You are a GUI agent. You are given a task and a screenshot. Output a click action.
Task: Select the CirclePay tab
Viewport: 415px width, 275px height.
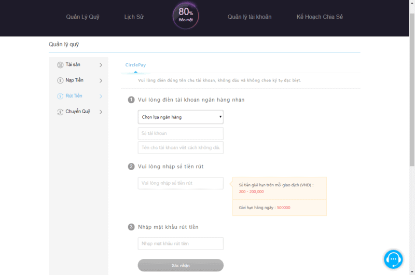[x=135, y=65]
